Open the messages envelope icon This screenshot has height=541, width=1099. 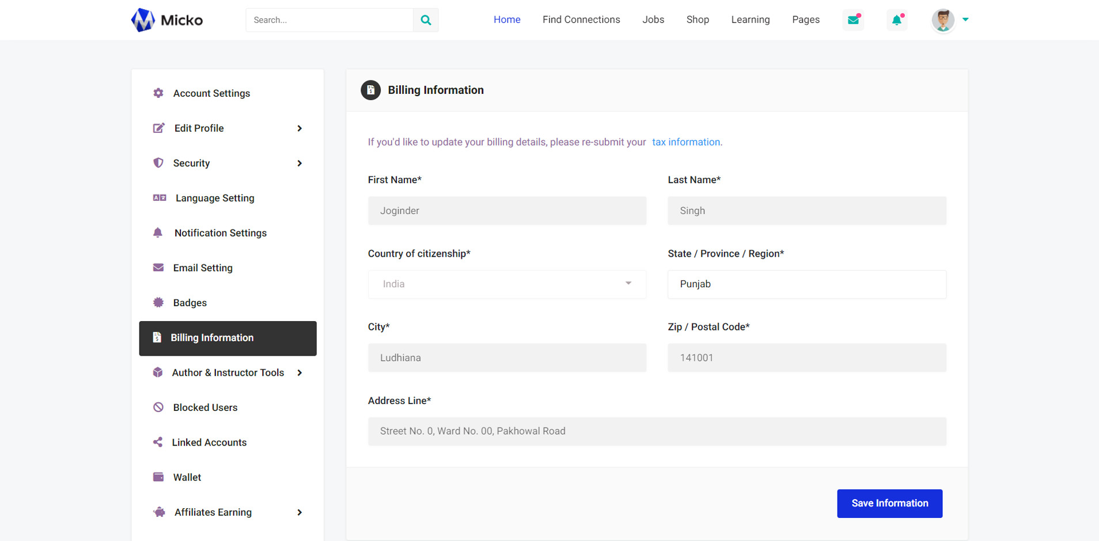pyautogui.click(x=853, y=20)
